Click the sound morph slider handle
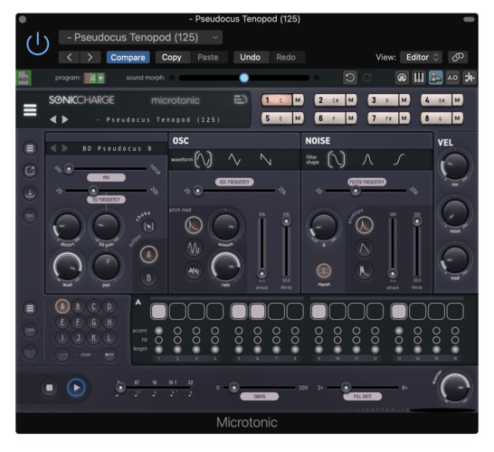 click(244, 78)
